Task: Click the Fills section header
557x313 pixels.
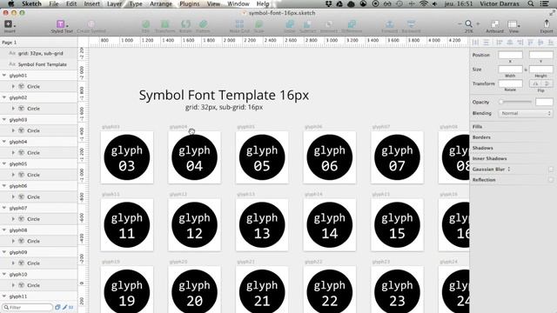Action: (477, 127)
